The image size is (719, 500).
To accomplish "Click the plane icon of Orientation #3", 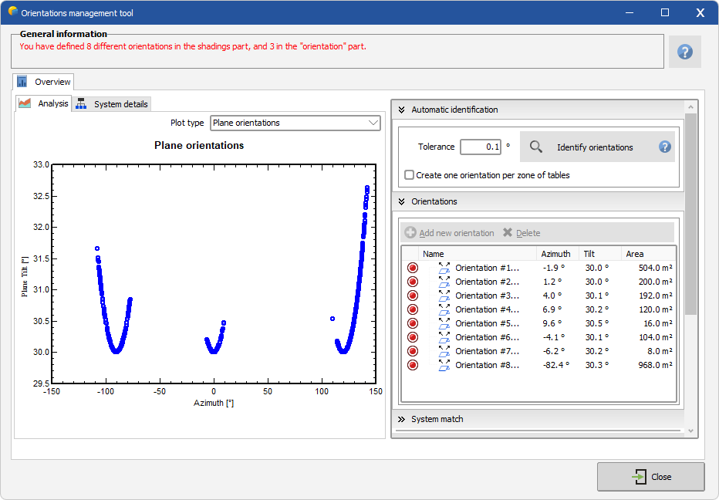I will 444,296.
